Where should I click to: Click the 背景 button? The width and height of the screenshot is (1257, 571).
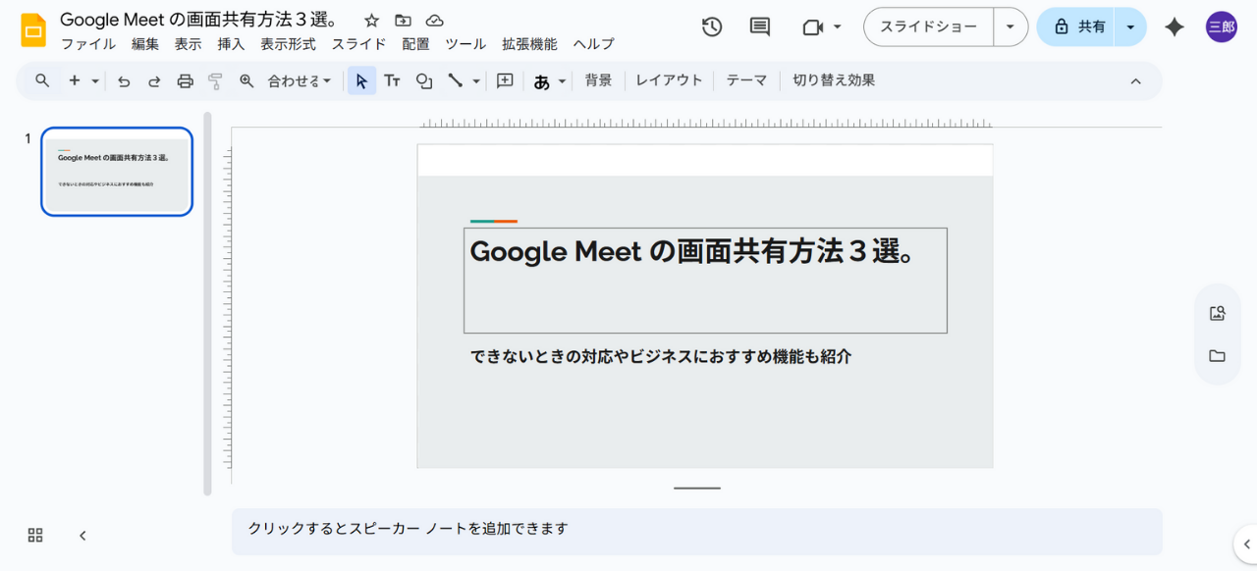[x=598, y=80]
